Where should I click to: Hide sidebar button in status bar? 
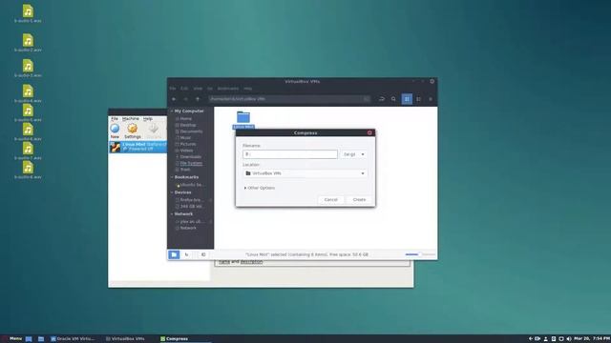[x=203, y=254]
